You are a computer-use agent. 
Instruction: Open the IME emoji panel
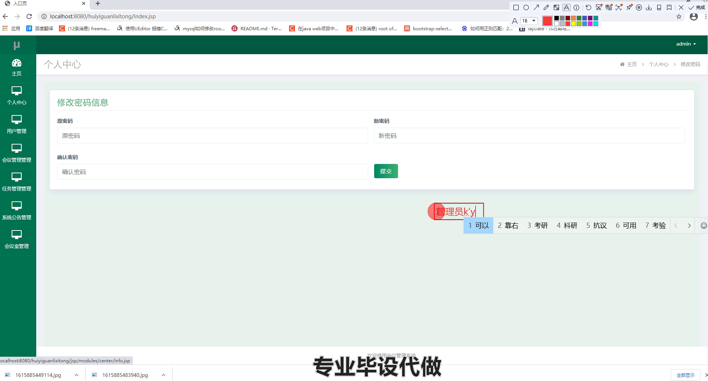point(704,226)
